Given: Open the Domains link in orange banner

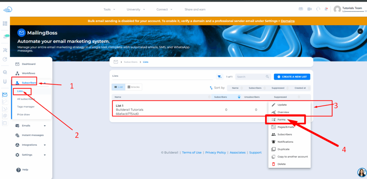Looking at the screenshot, I should click(x=287, y=21).
